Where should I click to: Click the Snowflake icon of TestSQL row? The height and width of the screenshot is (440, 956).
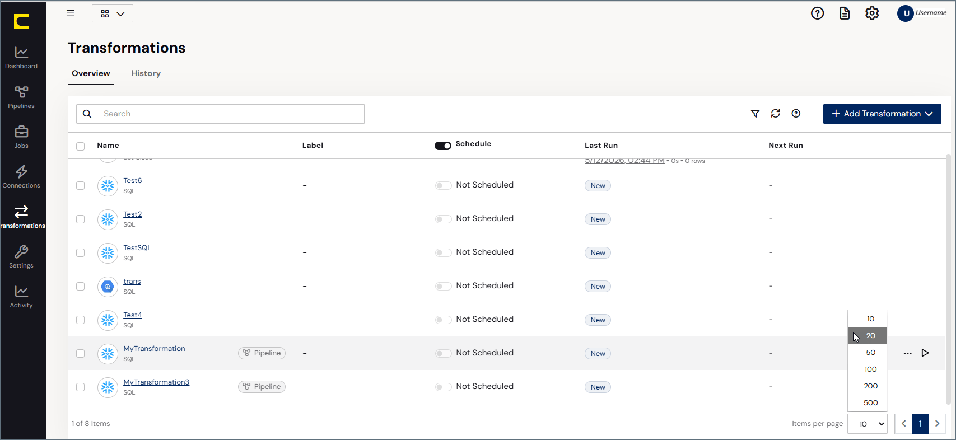point(108,253)
